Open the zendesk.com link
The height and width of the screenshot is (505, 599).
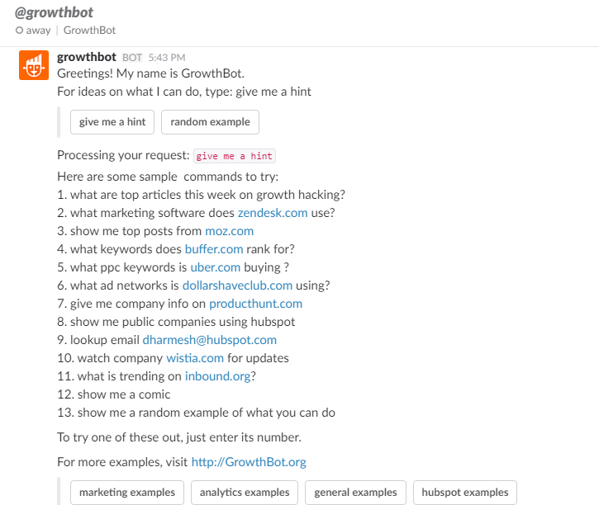273,213
